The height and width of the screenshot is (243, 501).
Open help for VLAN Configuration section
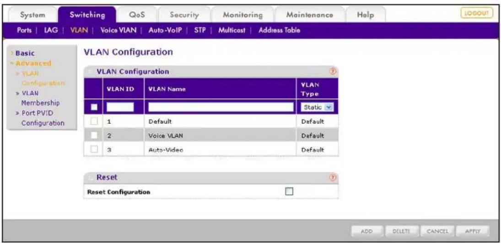click(x=333, y=72)
